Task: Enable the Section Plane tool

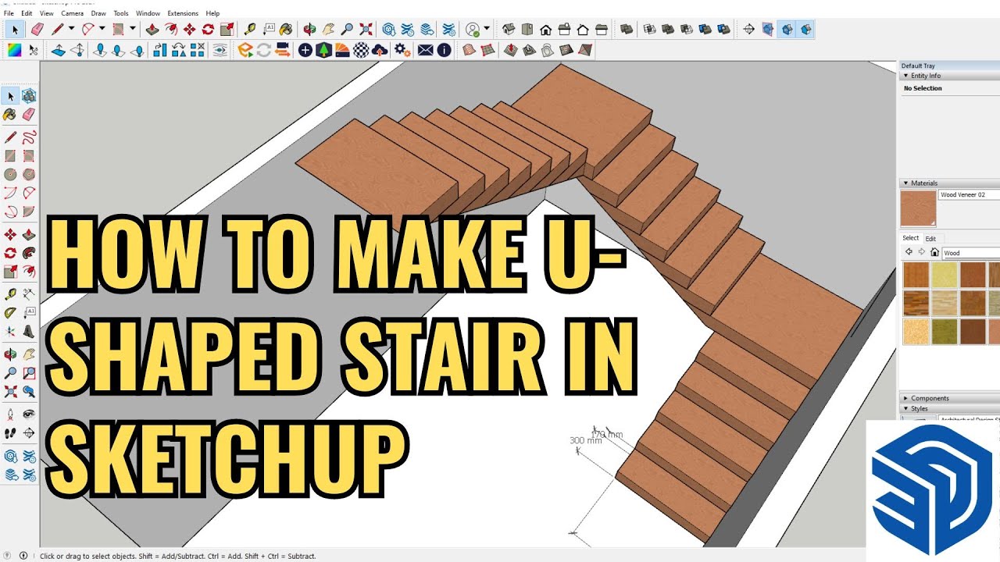Action: click(748, 30)
